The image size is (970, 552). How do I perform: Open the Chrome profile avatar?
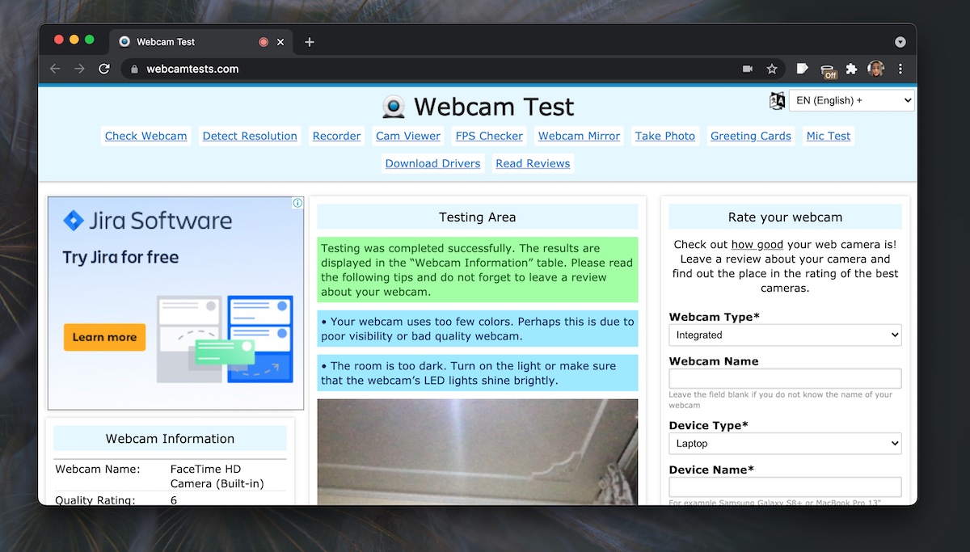[x=875, y=69]
